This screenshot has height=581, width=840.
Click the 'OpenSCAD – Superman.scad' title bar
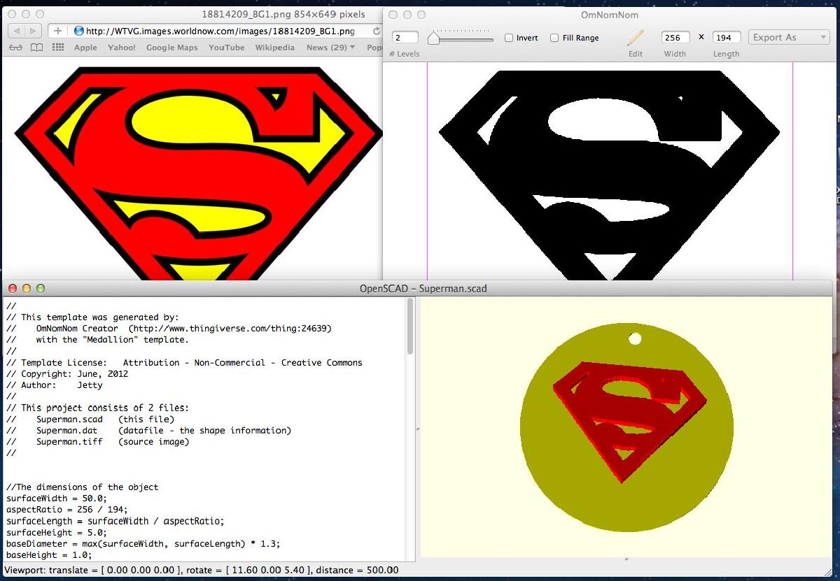[423, 288]
